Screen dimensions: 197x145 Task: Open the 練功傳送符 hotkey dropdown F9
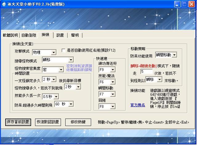[107, 70]
